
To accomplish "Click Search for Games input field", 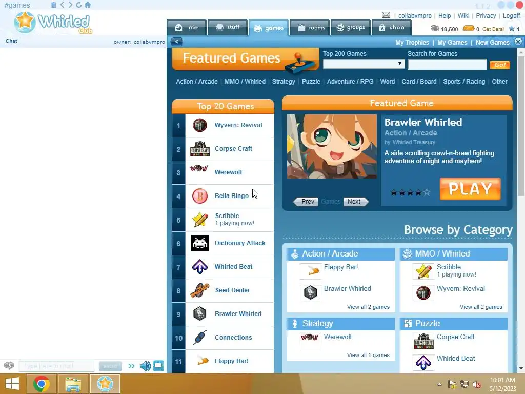I will point(447,65).
